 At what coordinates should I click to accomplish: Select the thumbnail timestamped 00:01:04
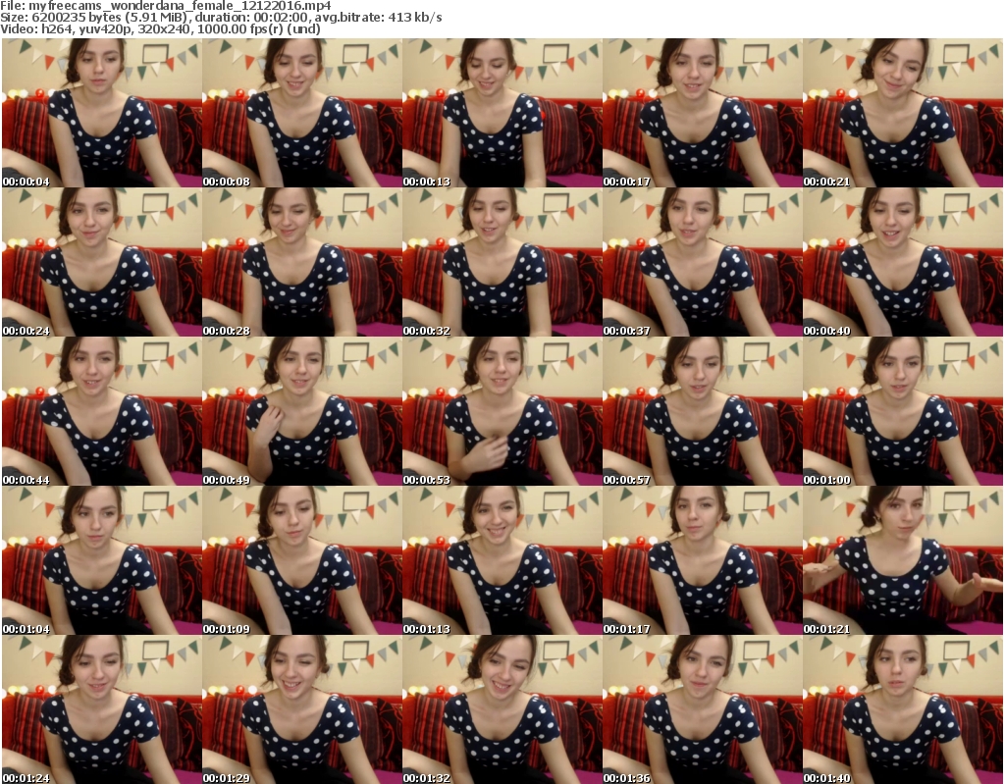[x=102, y=560]
